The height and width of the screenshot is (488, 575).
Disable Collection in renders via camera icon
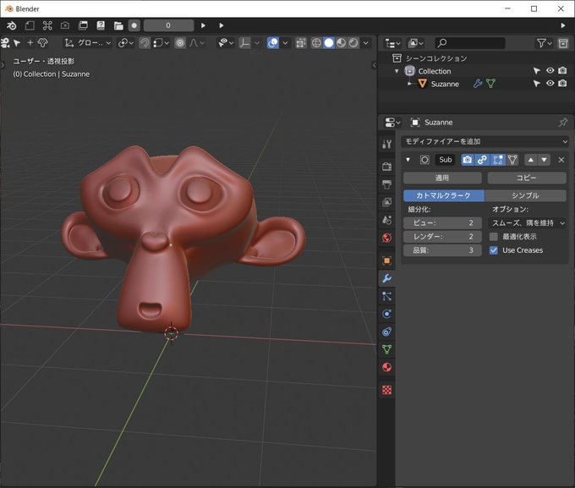(x=562, y=70)
